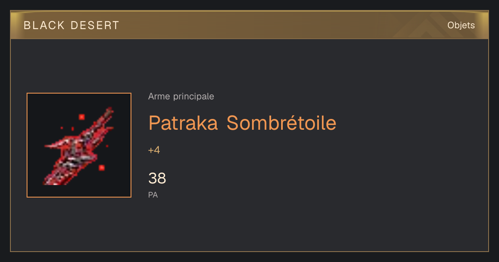The height and width of the screenshot is (262, 499).
Task: Click the BLACK DESERT header title
Action: [x=72, y=25]
